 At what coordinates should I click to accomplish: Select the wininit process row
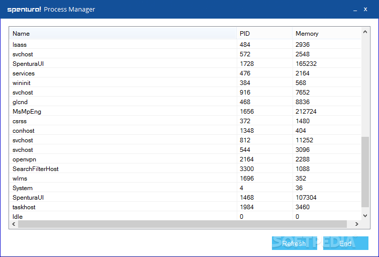click(185, 82)
